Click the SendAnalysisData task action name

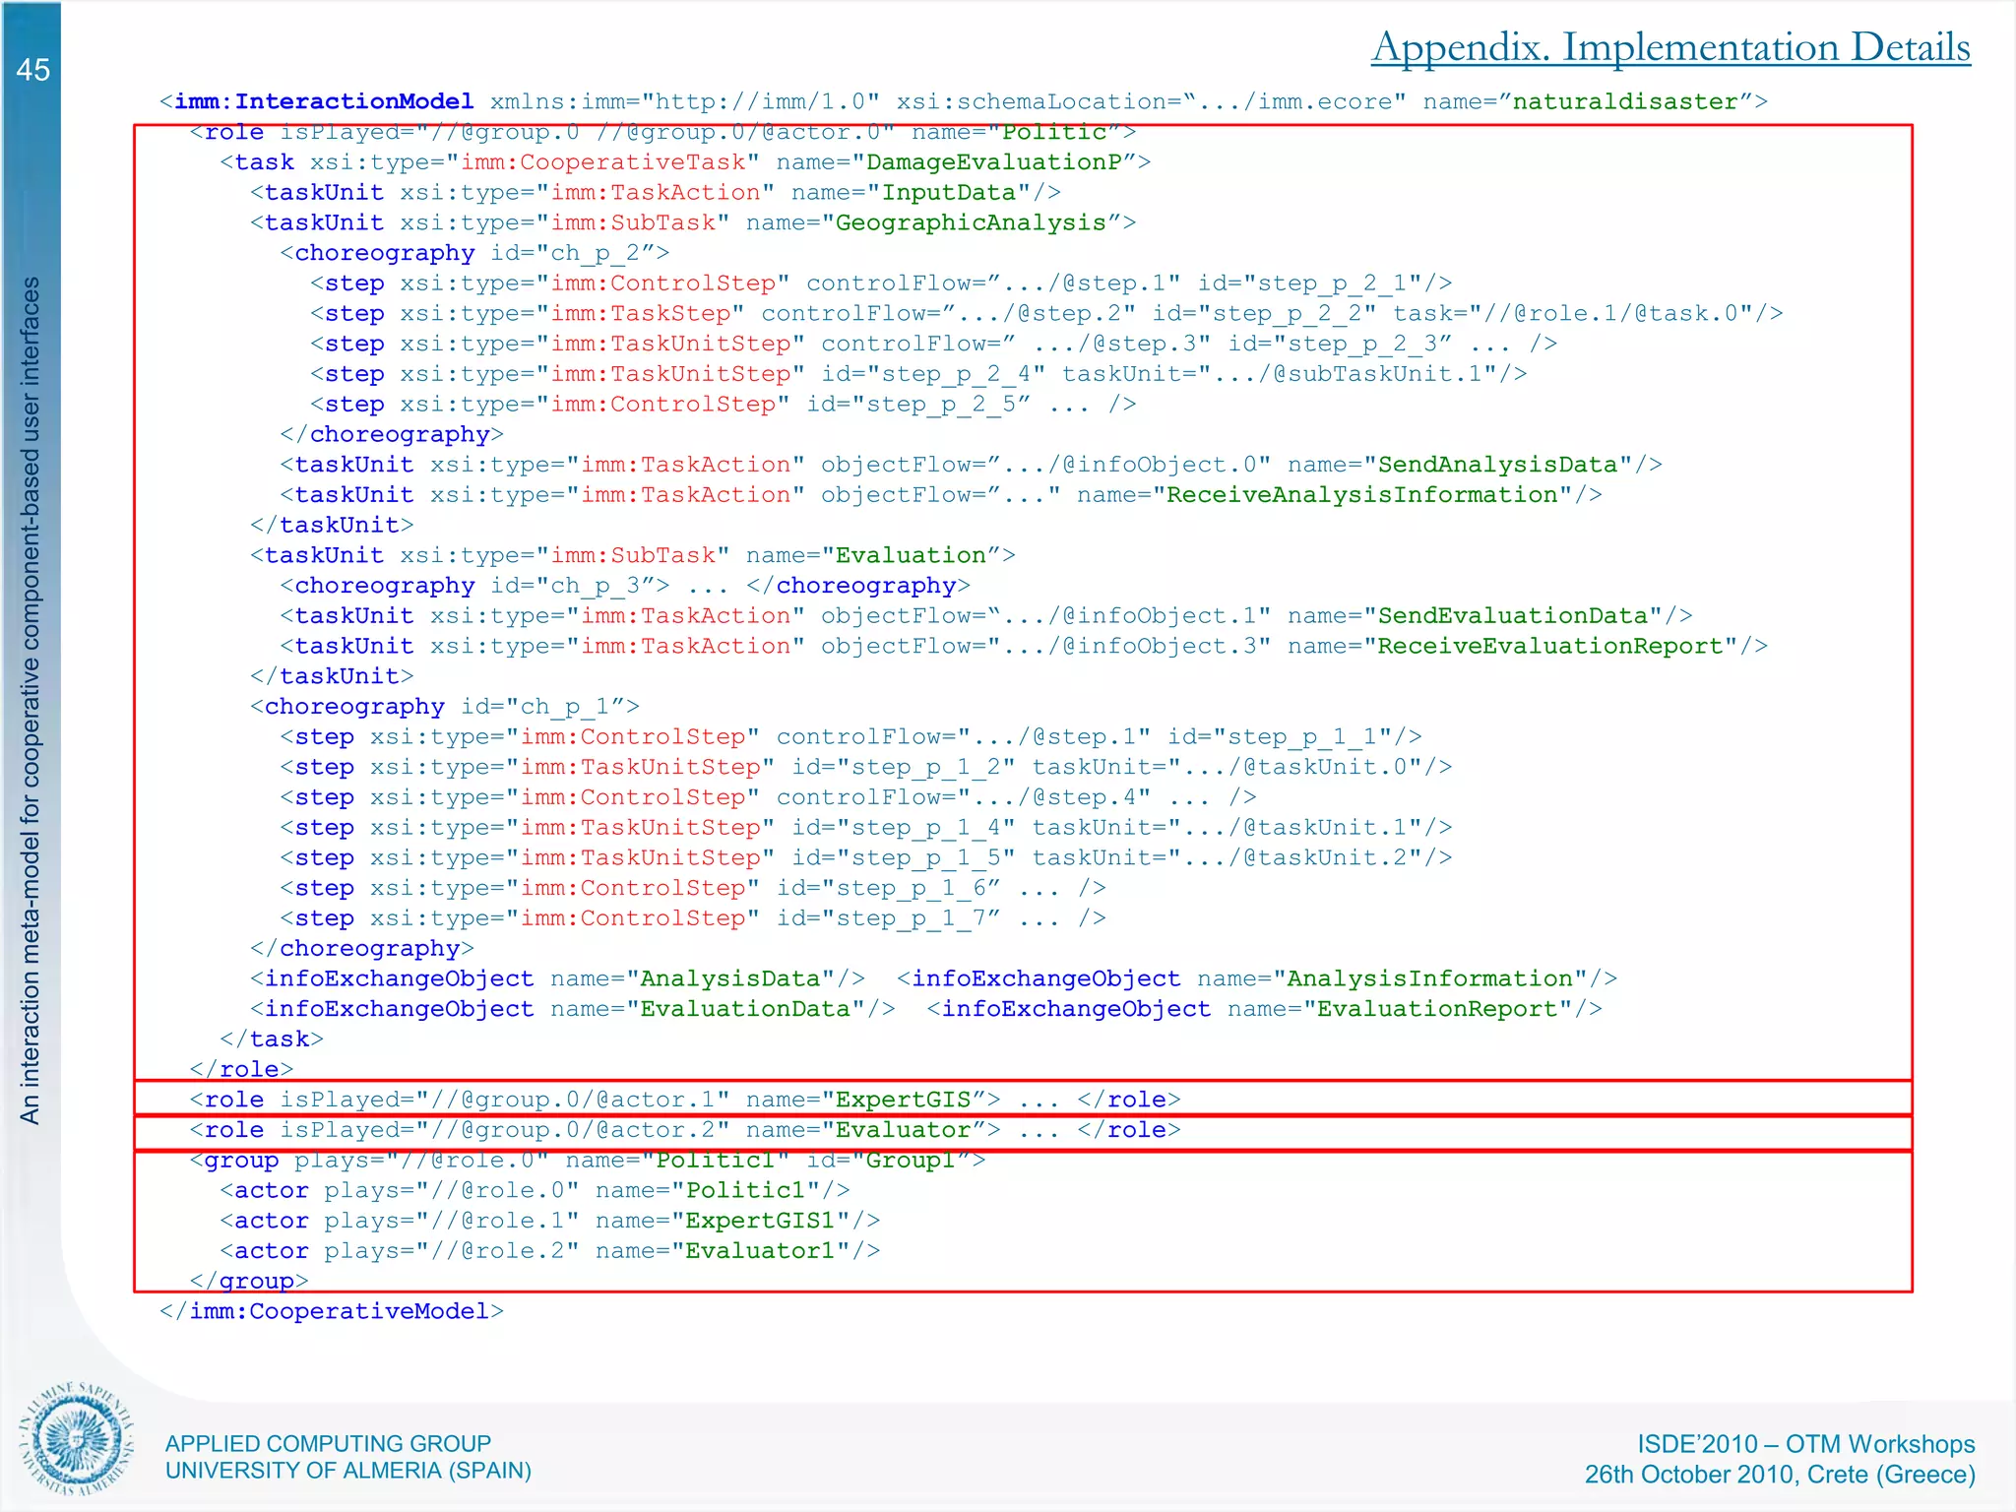click(x=1497, y=465)
